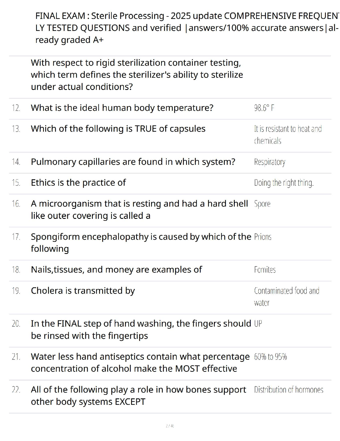340x441 pixels.
Task: Click the answer Prions
Action: coord(262,237)
